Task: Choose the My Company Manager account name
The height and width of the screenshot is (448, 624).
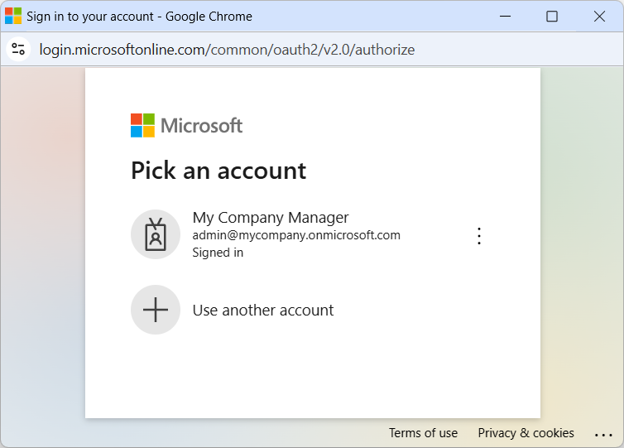Action: pyautogui.click(x=271, y=218)
